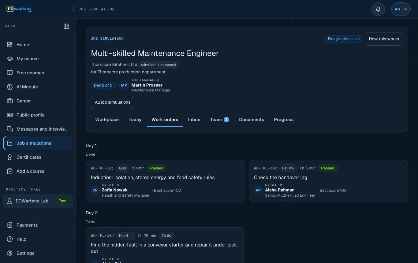
Task: Select Job simulations chart icon
Action: tap(10, 143)
